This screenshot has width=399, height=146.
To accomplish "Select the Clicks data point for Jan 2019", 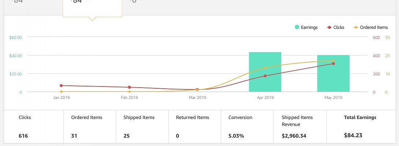I will [x=61, y=86].
